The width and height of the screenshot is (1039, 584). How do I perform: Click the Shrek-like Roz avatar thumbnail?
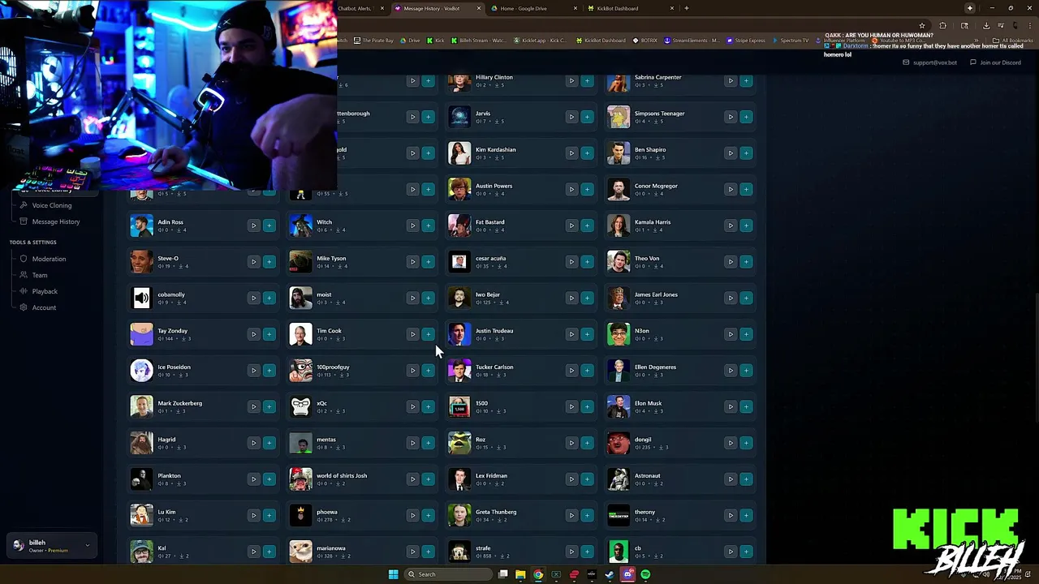459,443
